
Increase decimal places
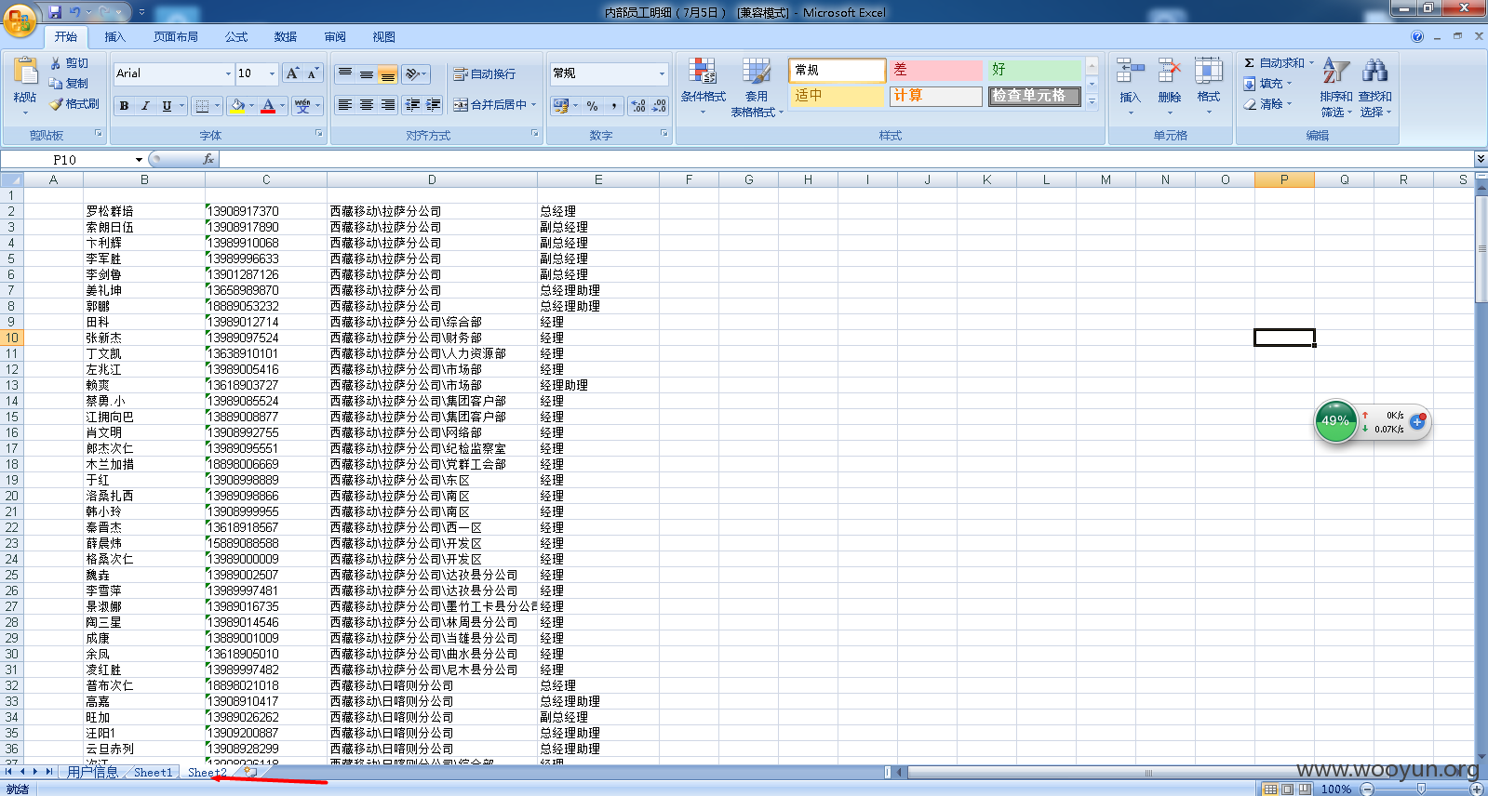coord(638,106)
